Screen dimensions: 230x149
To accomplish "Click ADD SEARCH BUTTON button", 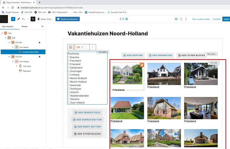I will tap(87, 119).
